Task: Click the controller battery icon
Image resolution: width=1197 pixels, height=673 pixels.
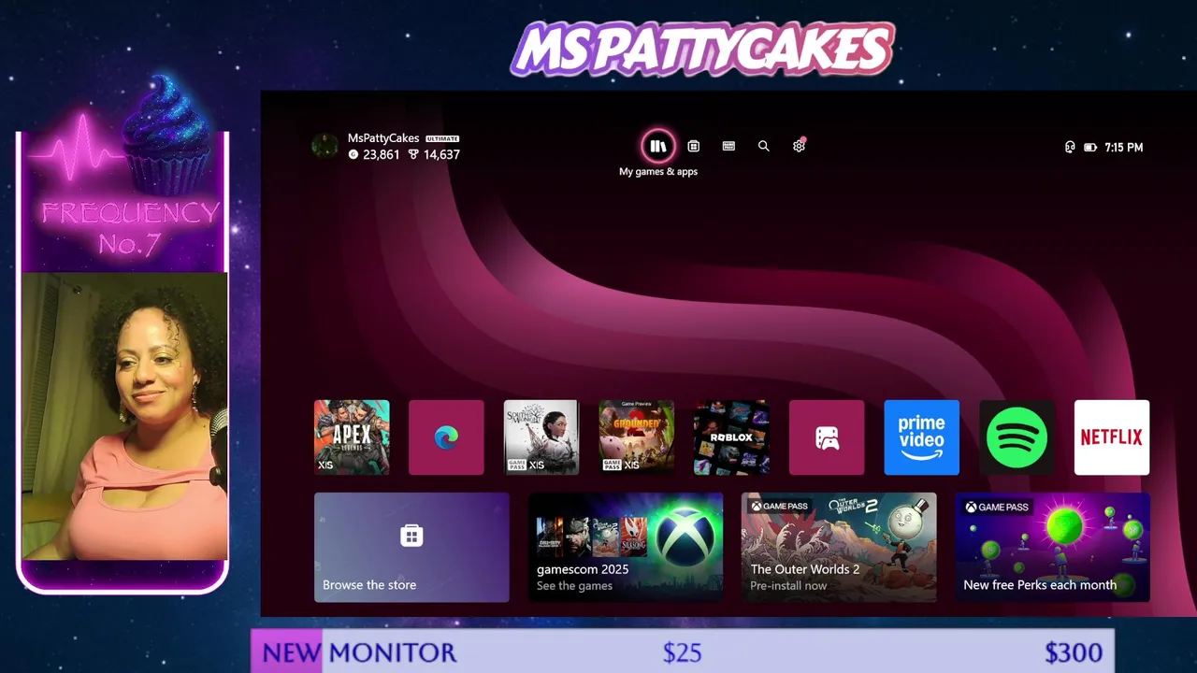Action: pos(1090,147)
